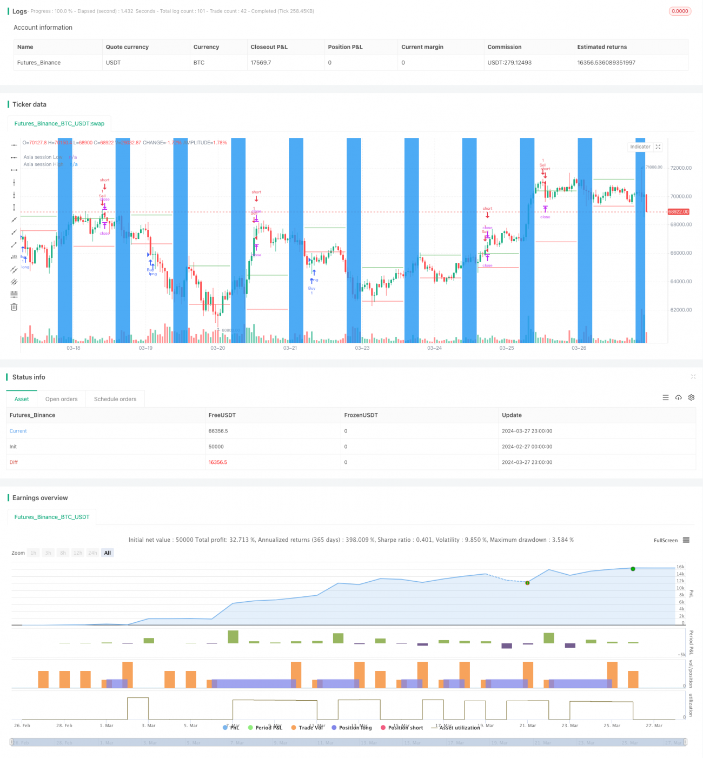Select the vertical ray line drawing tool
The width and height of the screenshot is (703, 758).
(x=14, y=195)
